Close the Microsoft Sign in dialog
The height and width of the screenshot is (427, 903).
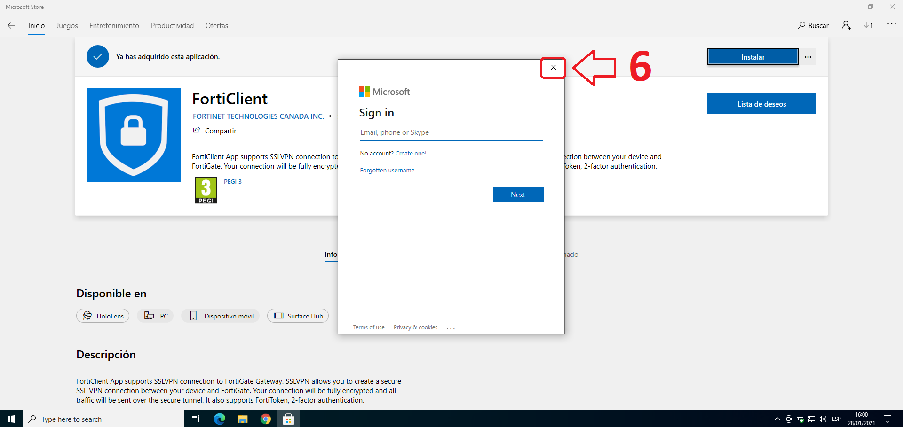coord(553,67)
